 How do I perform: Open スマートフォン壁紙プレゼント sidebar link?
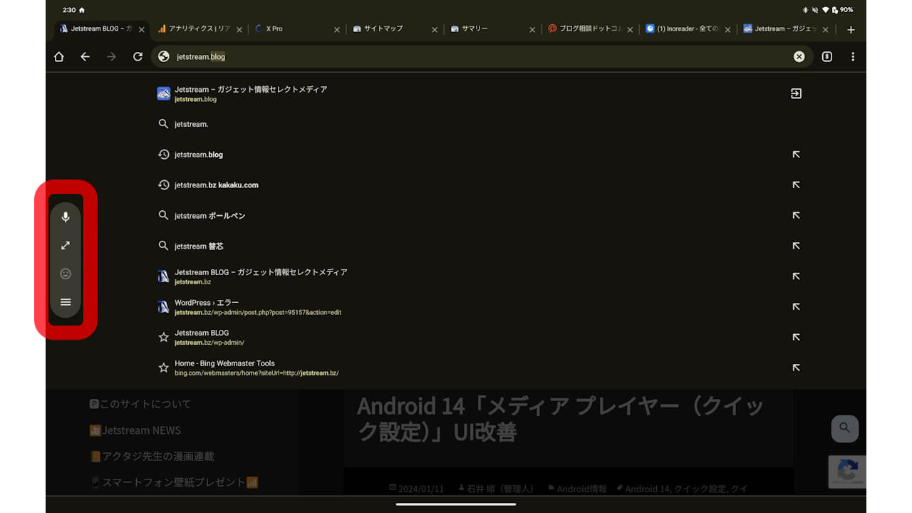pos(174,482)
